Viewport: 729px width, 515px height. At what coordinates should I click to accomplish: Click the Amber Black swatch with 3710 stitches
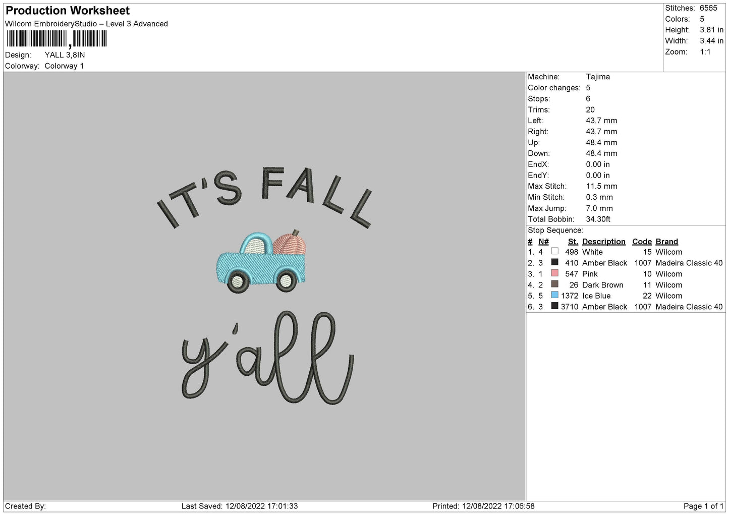tap(554, 306)
